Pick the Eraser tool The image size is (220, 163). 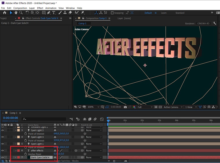(70, 13)
